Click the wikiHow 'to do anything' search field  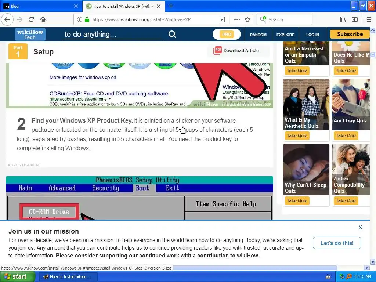112,34
